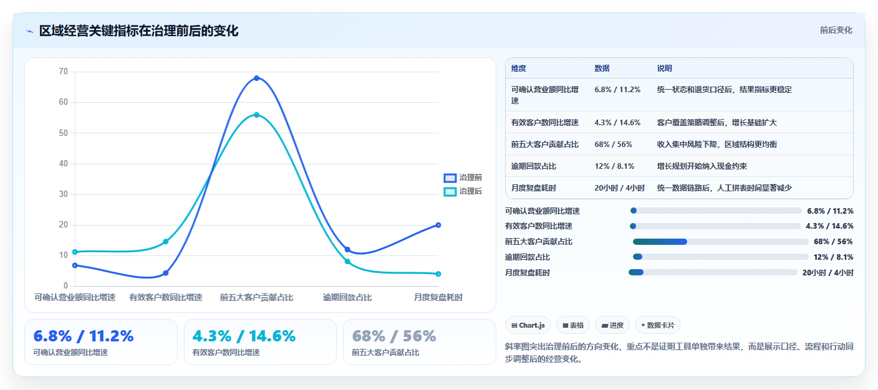
Task: Click the 前后变化 label in header
Action: [x=836, y=30]
